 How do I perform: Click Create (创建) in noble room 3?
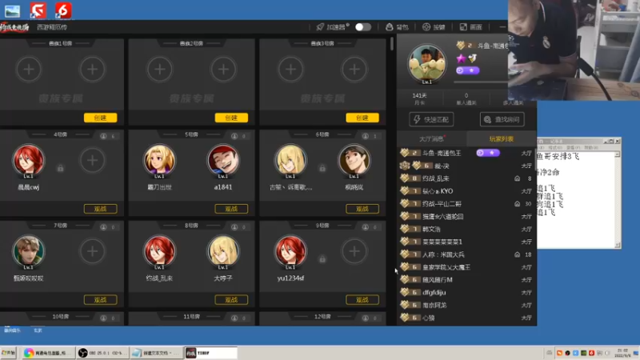tap(362, 118)
